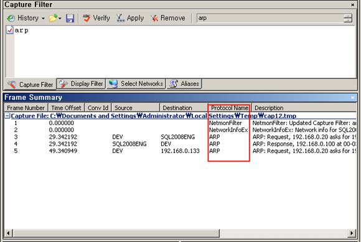Sort by Source column header
Screen dimensions: 361x242
136,108
